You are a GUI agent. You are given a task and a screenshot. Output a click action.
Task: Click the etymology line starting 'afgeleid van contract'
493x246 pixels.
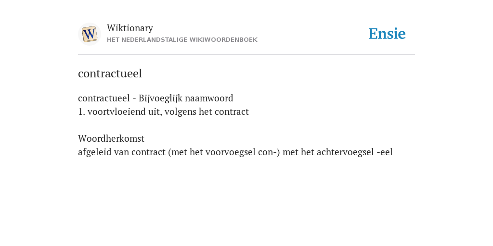point(235,152)
